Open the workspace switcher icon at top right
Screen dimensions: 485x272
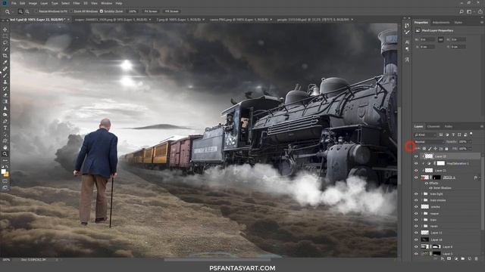coord(469,11)
